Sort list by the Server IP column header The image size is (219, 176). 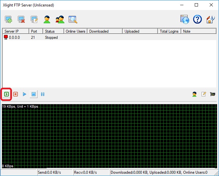tap(16, 31)
